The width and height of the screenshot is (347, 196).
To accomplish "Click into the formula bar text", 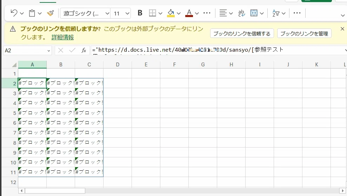I will tap(217, 50).
